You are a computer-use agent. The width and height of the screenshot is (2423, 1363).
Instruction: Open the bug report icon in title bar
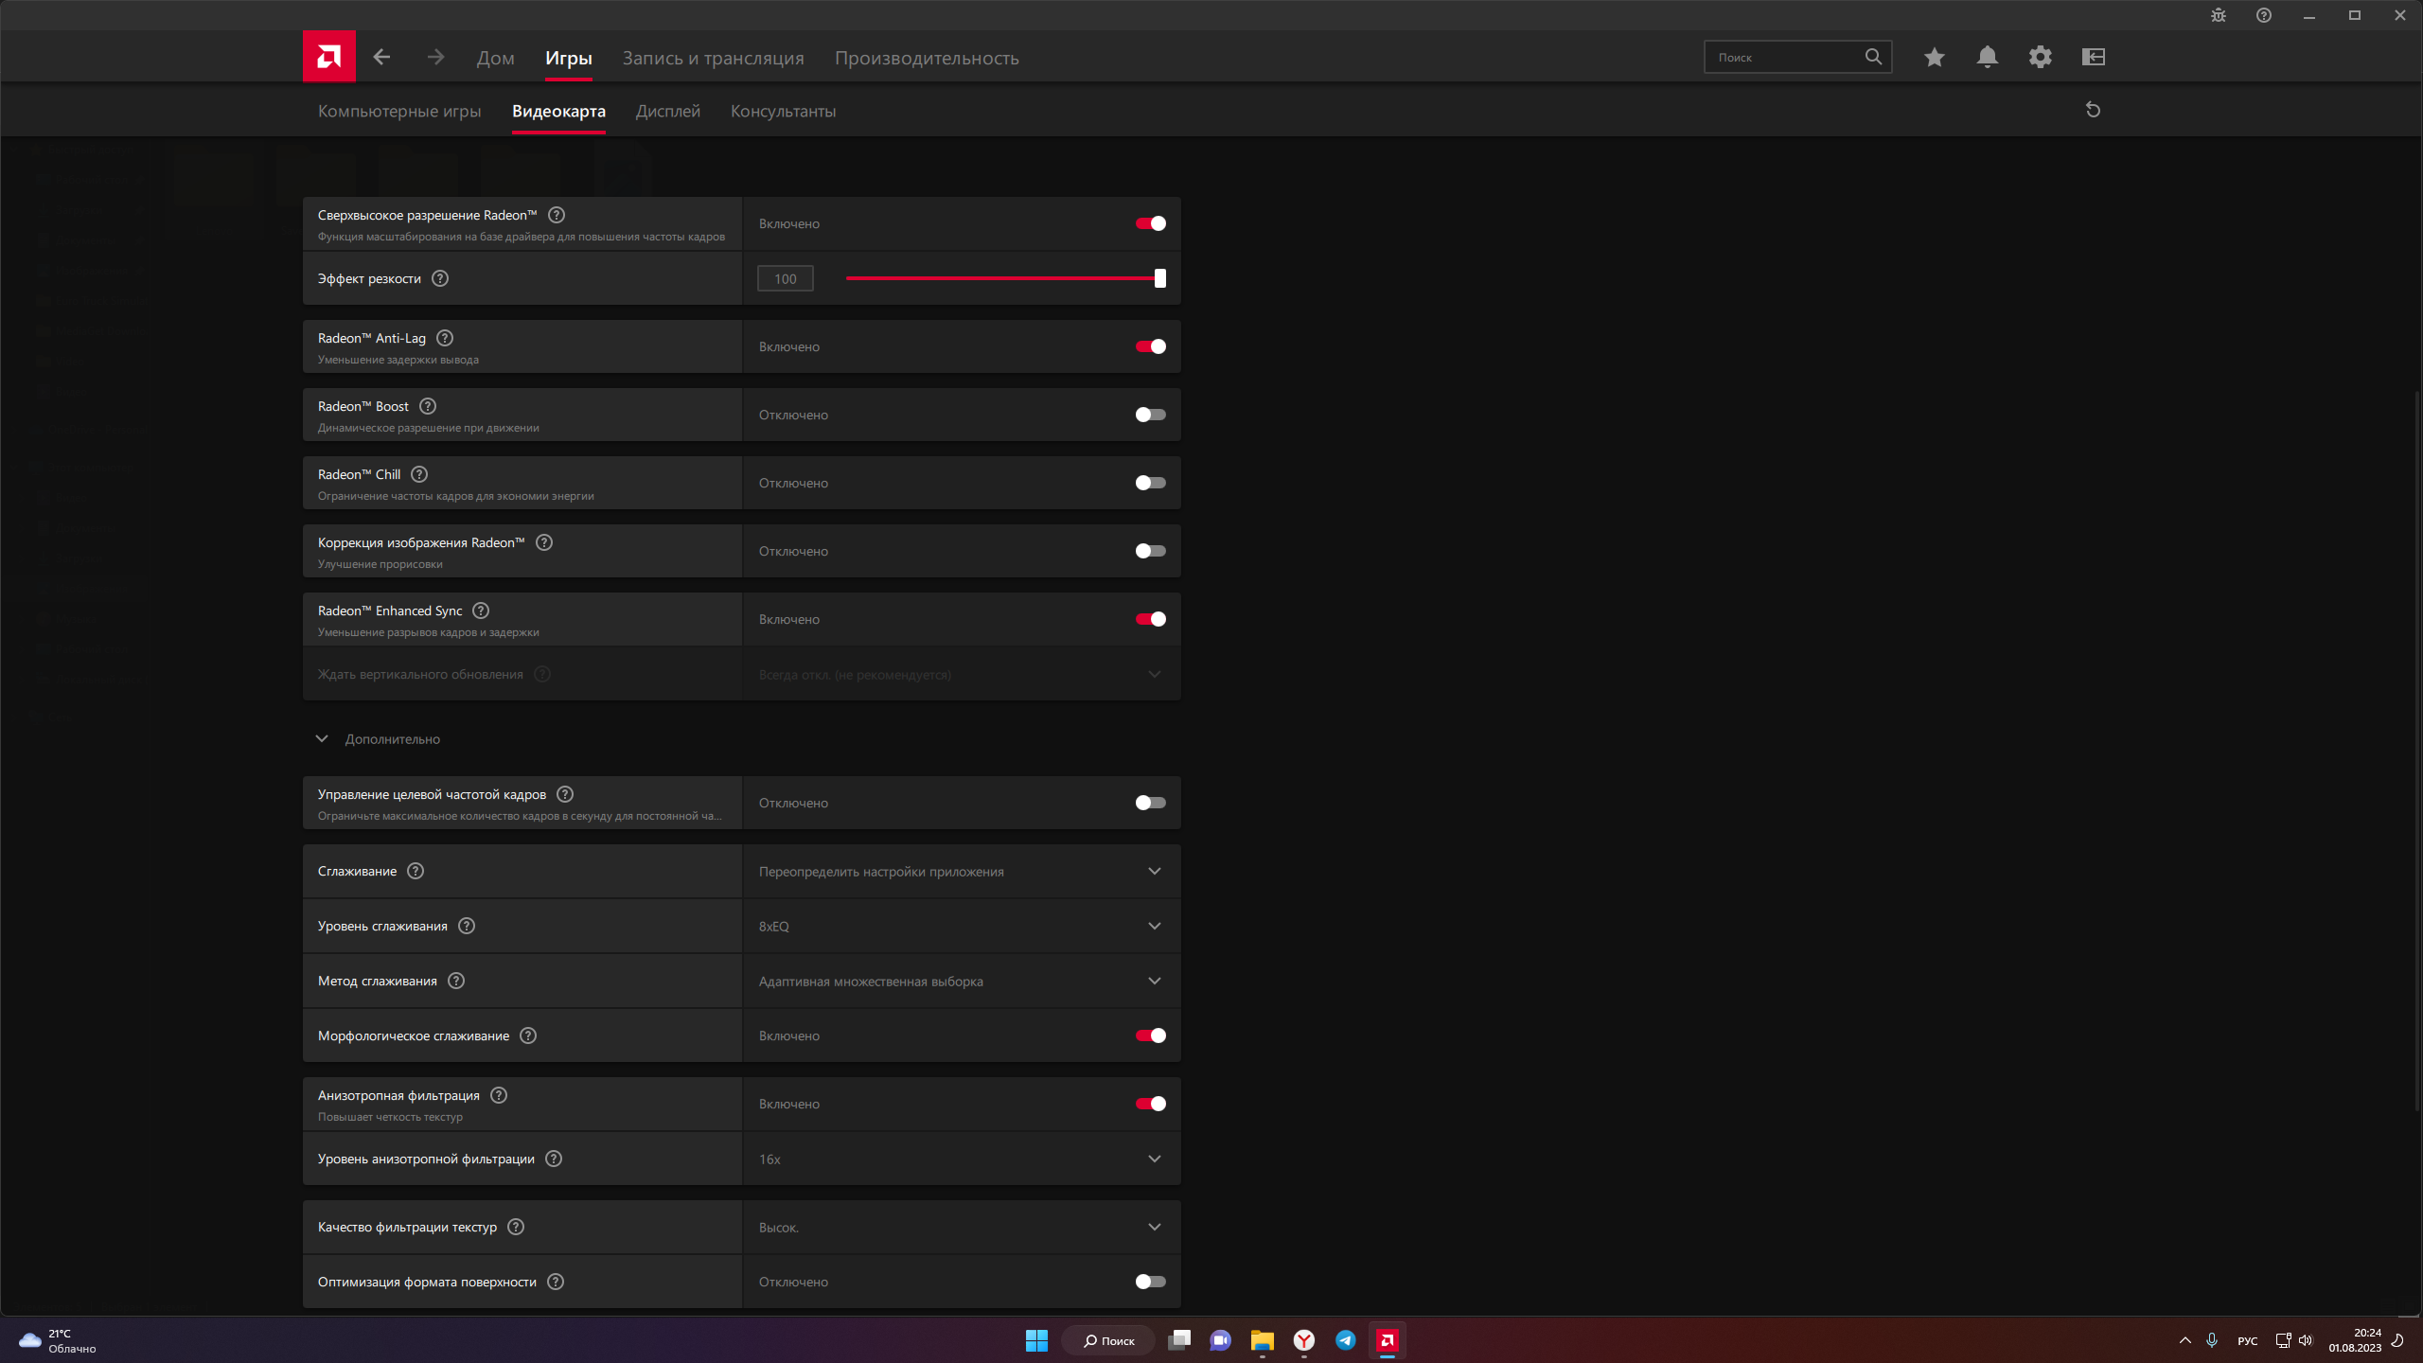[2218, 15]
